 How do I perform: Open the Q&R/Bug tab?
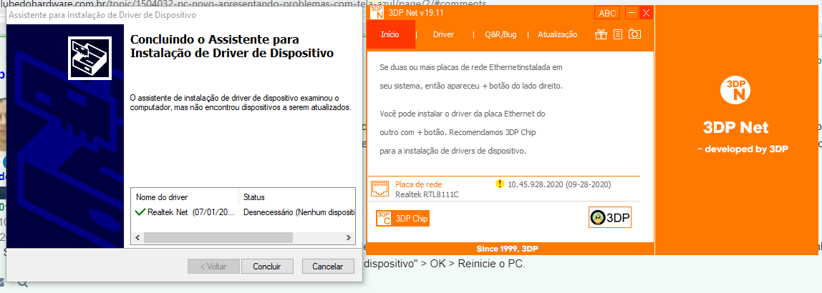pos(501,34)
